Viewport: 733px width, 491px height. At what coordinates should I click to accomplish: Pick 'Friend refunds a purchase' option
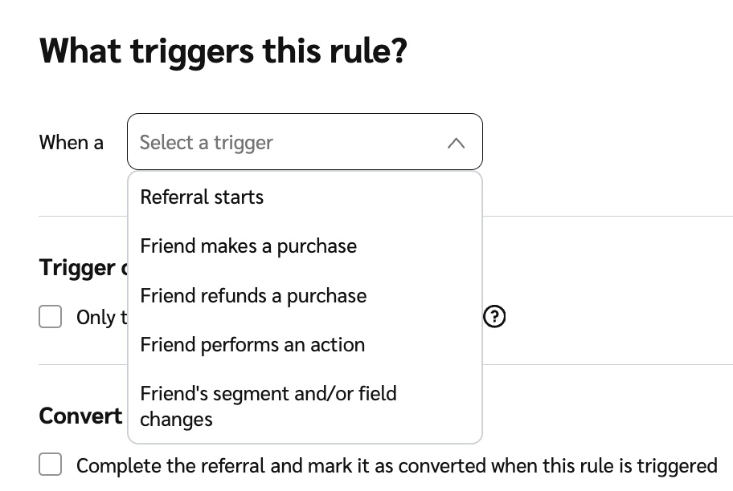click(x=253, y=295)
